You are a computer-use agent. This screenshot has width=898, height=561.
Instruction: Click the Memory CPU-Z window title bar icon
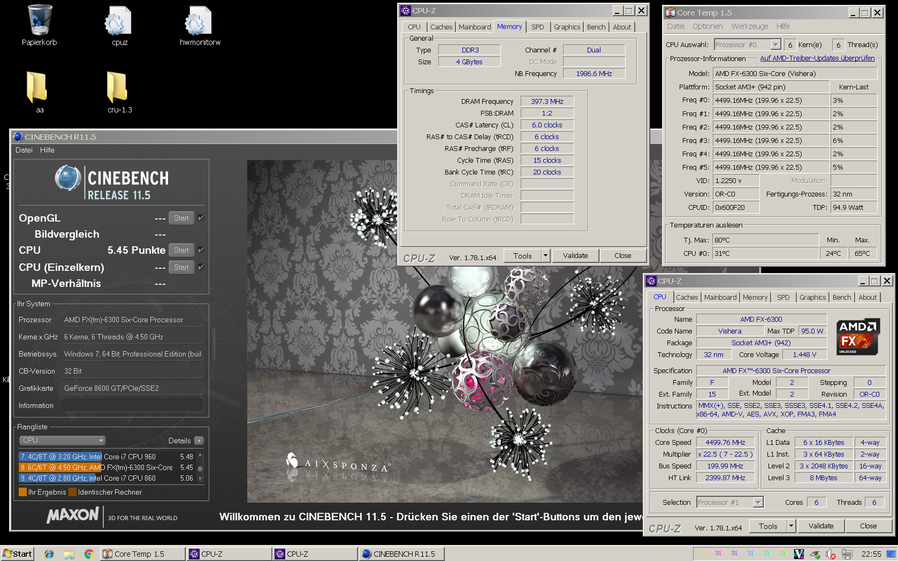pyautogui.click(x=406, y=10)
